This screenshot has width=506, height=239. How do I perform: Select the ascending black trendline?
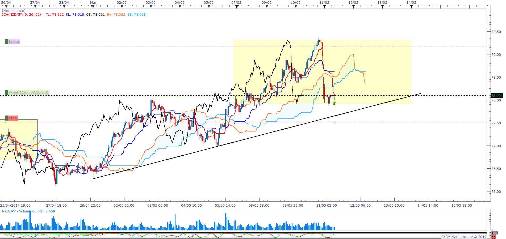coord(257,136)
